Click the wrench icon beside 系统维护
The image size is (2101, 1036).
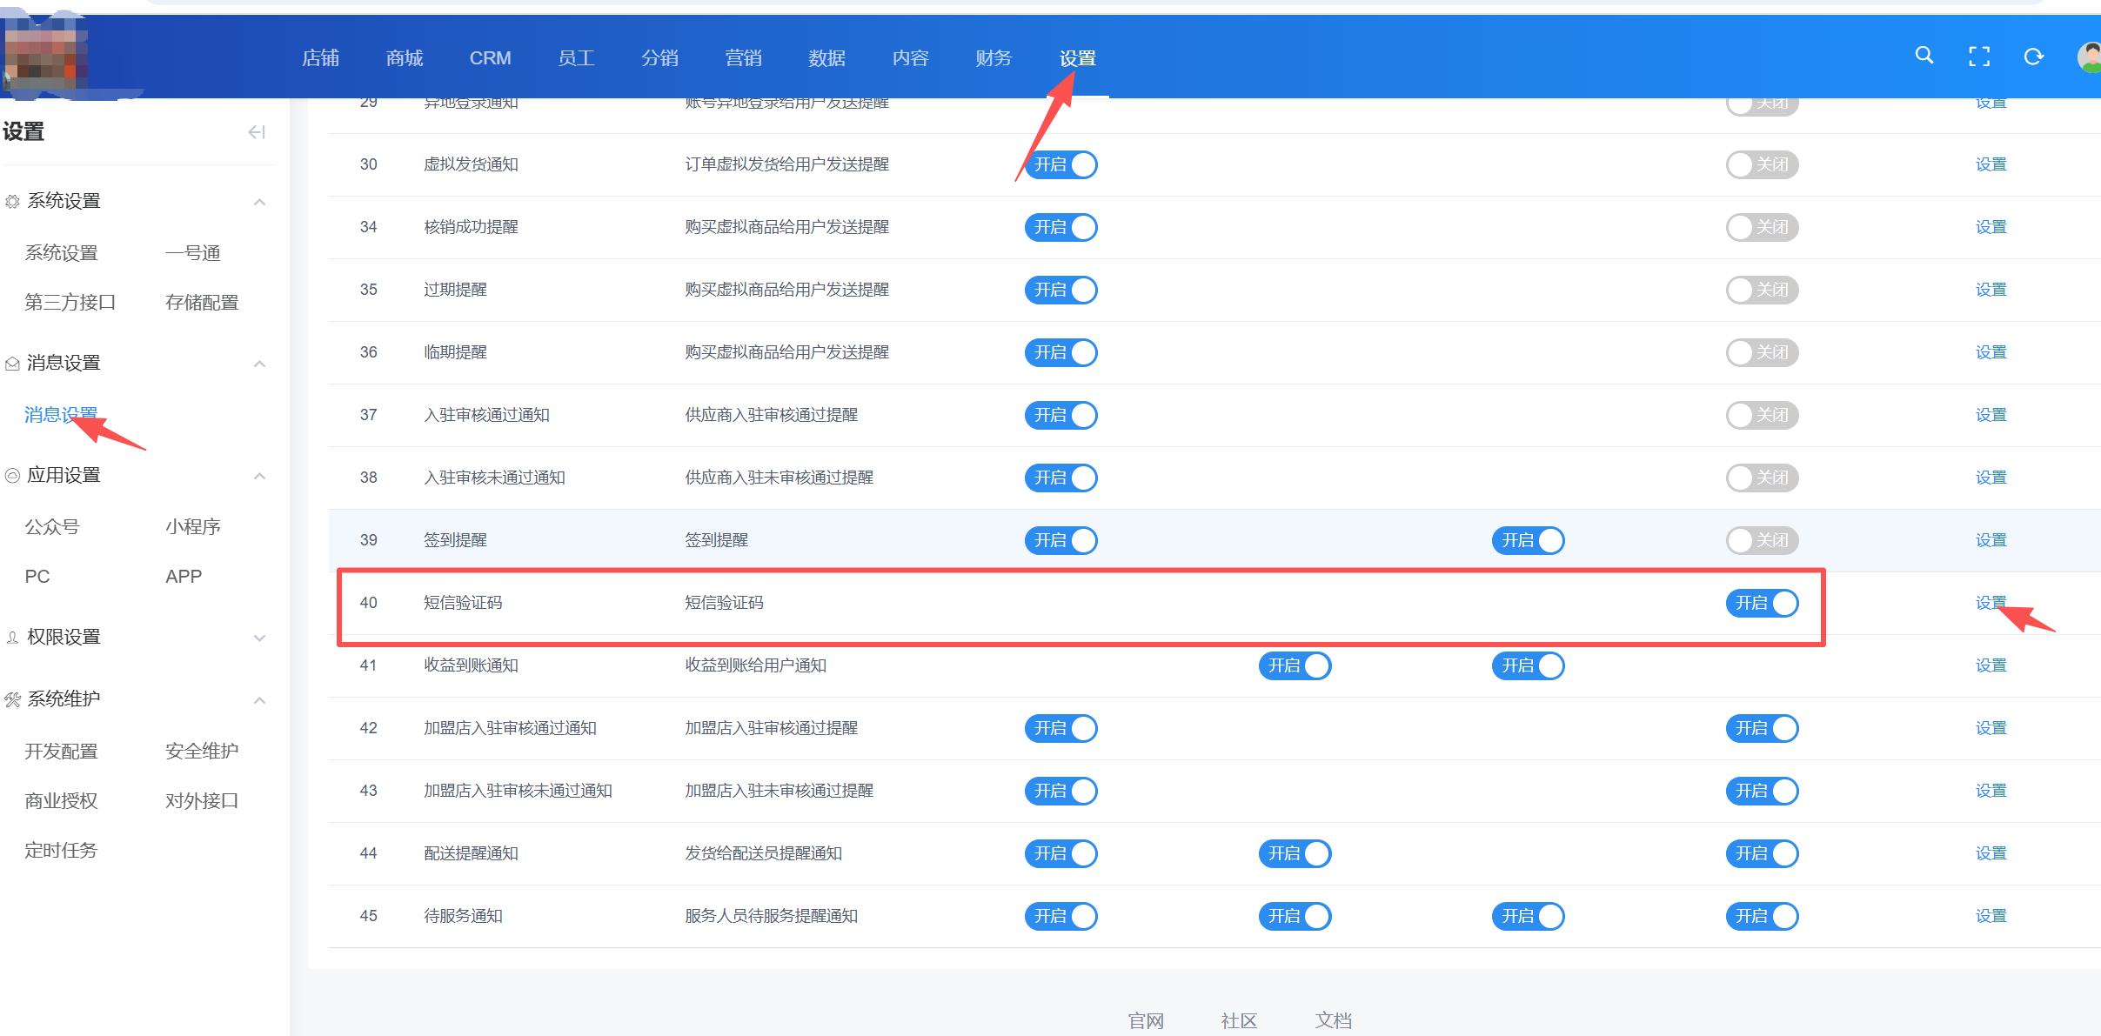(x=12, y=699)
